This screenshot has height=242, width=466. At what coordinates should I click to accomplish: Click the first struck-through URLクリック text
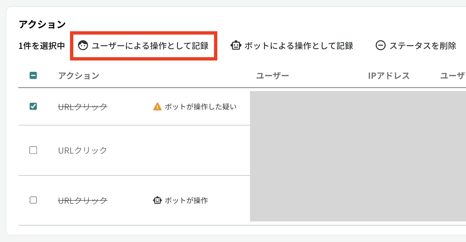coord(83,107)
